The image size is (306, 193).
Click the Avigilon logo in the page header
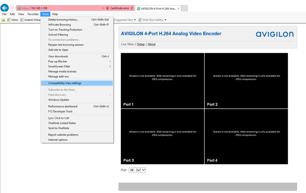coord(275,34)
